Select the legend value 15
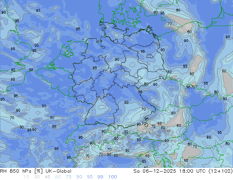This screenshot has width=233, height=180. point(26,177)
